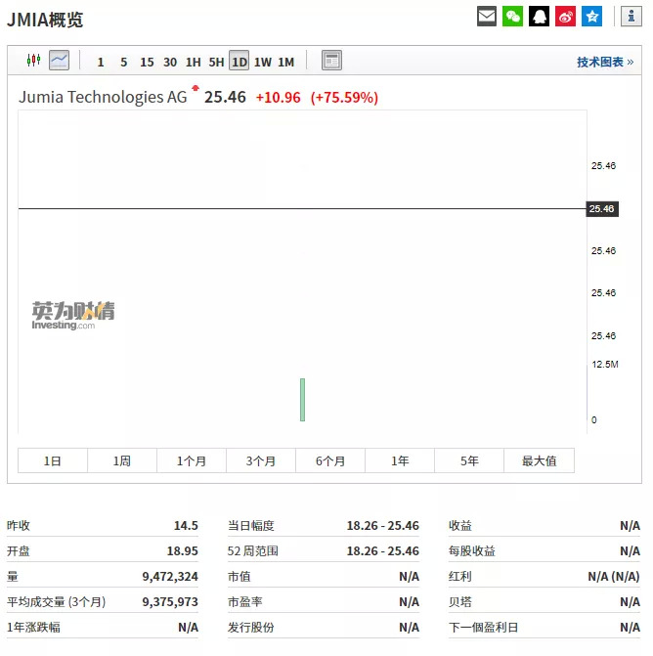
Task: Share to QQ via the penguin icon
Action: point(540,17)
